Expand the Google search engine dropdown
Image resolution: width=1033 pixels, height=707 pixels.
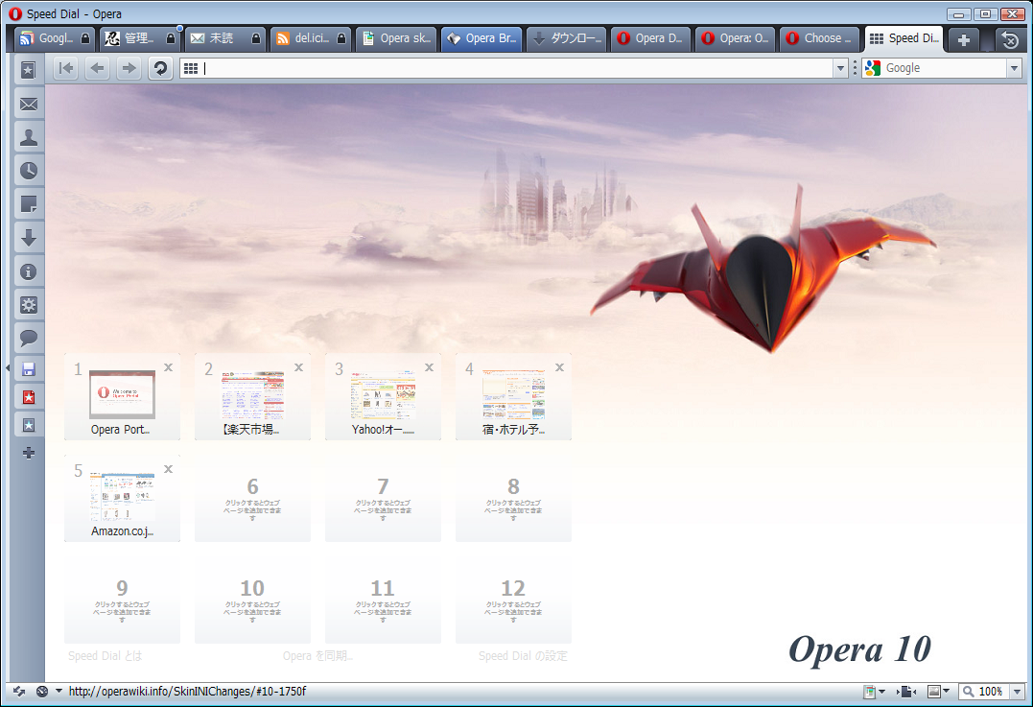1014,68
